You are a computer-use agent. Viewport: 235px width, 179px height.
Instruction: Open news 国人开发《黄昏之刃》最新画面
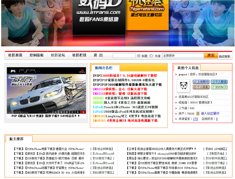click(x=127, y=102)
